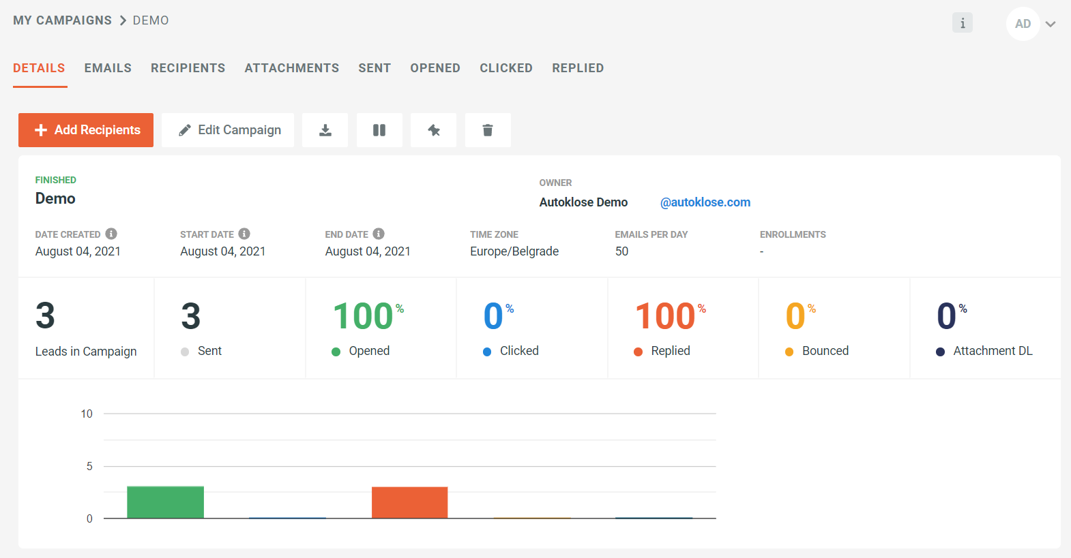This screenshot has width=1071, height=558.
Task: Open the Opened tab
Action: 435,68
